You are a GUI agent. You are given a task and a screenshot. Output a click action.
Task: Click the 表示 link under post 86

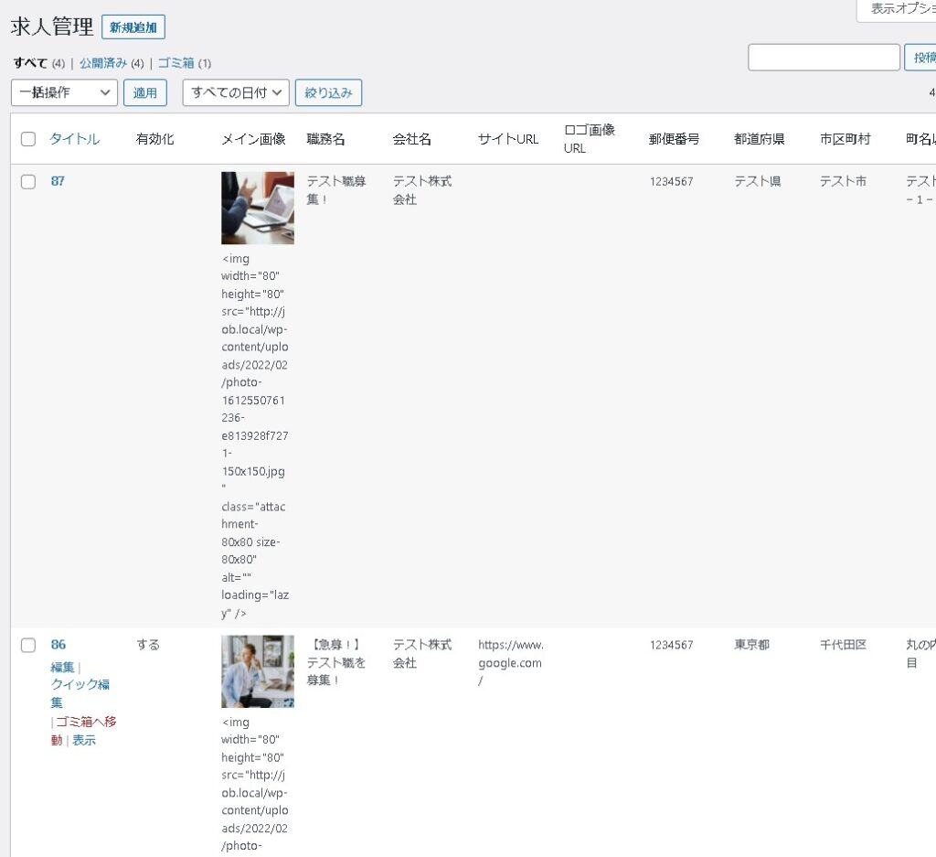(x=84, y=740)
